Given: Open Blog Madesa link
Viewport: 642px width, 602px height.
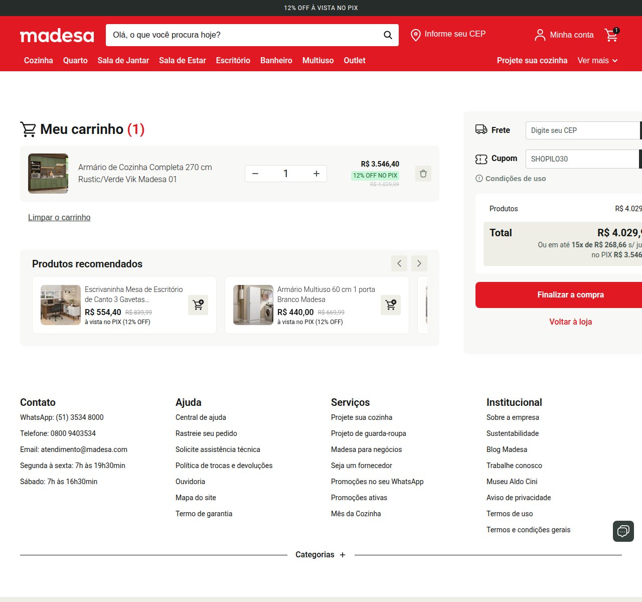Looking at the screenshot, I should 507,449.
